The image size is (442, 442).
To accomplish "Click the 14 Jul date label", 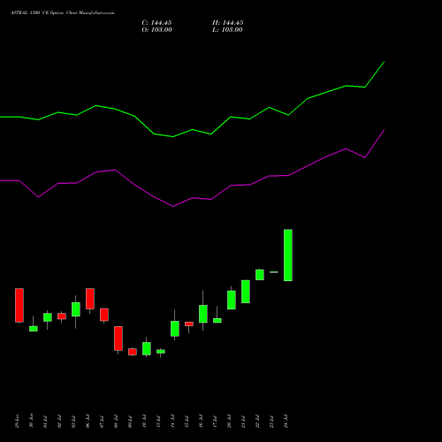I will tap(172, 422).
